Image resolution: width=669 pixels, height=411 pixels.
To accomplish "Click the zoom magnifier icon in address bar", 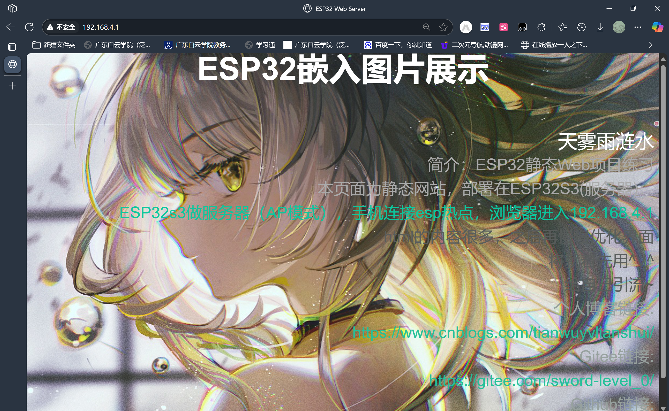I will [426, 27].
